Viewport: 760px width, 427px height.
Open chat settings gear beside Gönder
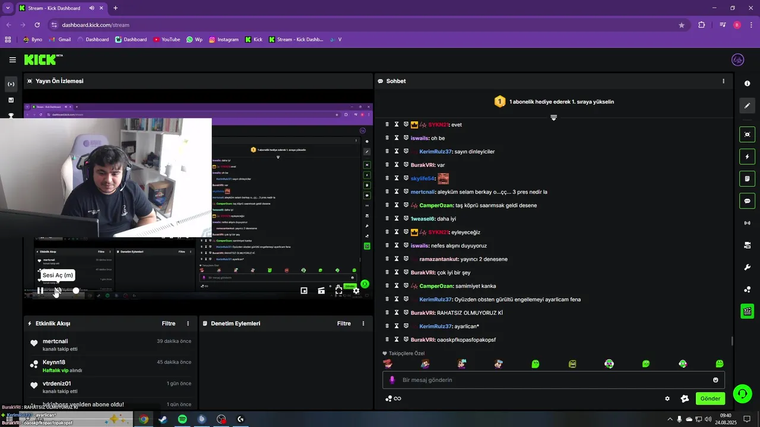pos(667,399)
